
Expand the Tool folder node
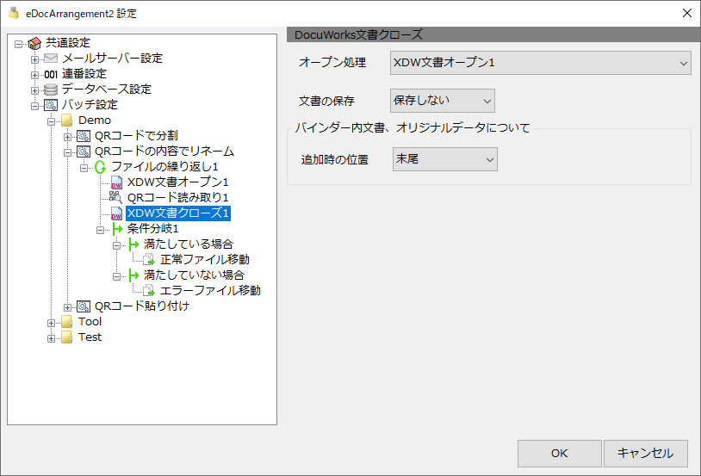click(x=51, y=323)
